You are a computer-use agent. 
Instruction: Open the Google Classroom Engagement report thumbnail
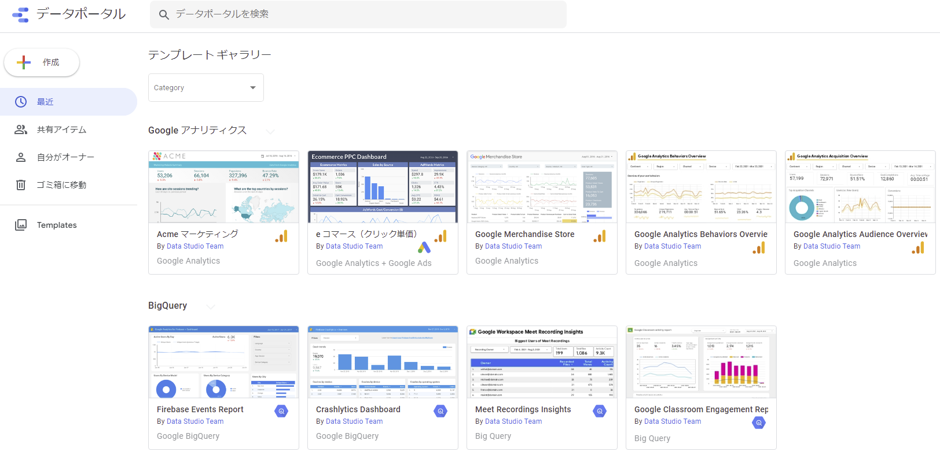click(701, 362)
